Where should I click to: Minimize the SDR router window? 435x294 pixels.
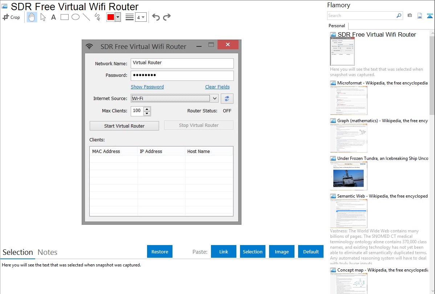tap(199, 46)
